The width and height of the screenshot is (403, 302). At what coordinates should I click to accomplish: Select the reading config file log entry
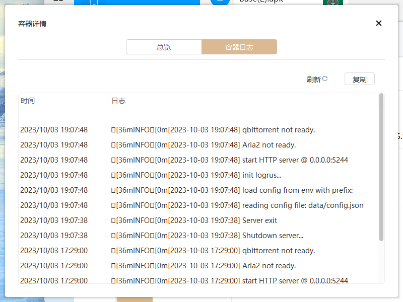point(198,205)
